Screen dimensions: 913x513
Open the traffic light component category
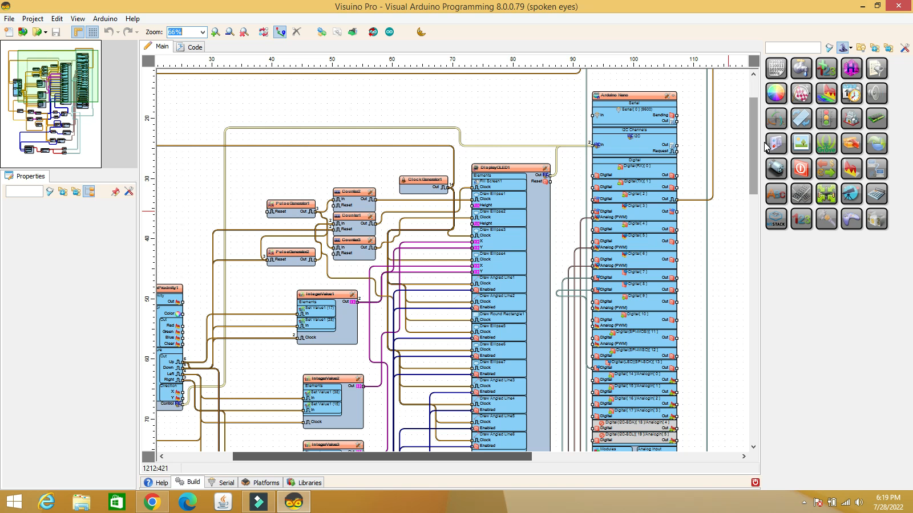pos(826,119)
